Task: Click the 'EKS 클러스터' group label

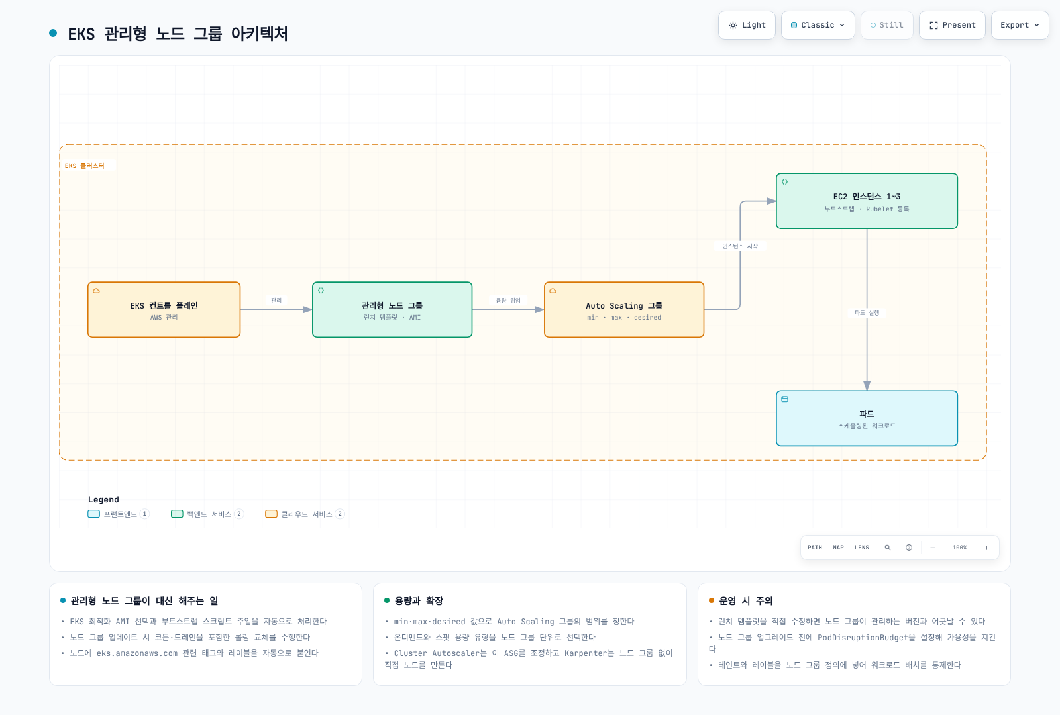Action: coord(85,166)
